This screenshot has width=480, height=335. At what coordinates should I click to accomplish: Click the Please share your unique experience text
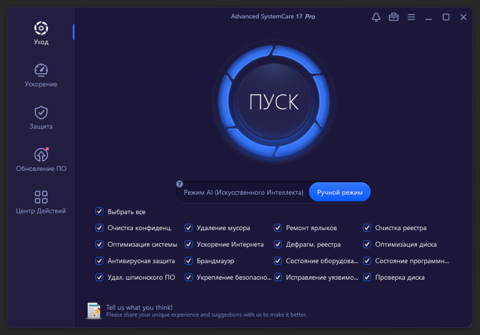[207, 315]
